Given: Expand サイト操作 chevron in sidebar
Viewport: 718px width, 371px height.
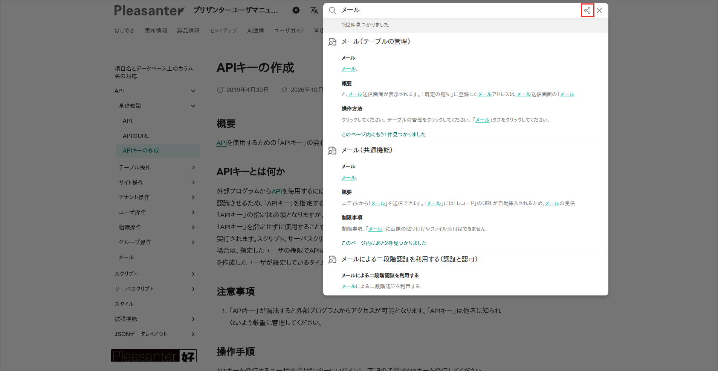Looking at the screenshot, I should click(x=193, y=182).
